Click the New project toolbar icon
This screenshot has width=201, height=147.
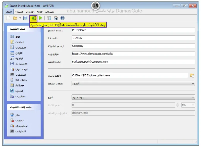8,18
